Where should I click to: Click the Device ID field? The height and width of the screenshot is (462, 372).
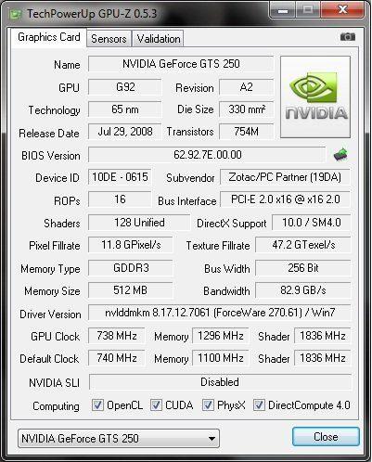point(120,177)
